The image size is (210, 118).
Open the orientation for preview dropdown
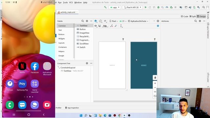[100, 21]
